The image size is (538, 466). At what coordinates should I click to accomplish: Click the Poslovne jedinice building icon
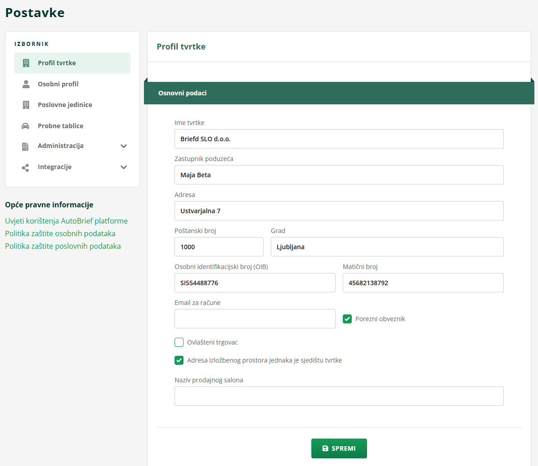pos(26,105)
